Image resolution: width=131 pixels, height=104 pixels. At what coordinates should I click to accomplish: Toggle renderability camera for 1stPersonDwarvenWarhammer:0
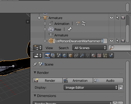click(x=123, y=41)
